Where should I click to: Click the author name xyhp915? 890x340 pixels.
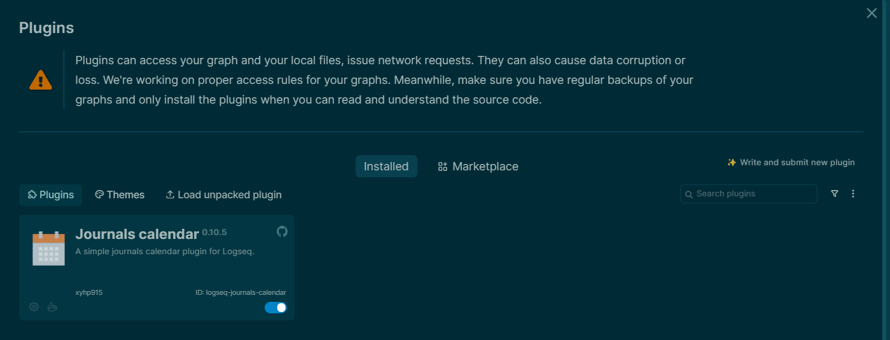point(89,293)
